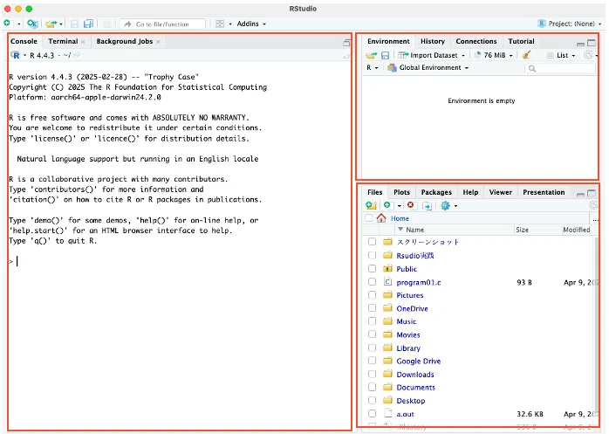Switch to the Files tab
This screenshot has width=609, height=434.
(x=375, y=192)
